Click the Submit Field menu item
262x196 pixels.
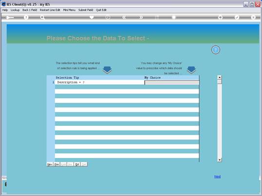coord(86,10)
